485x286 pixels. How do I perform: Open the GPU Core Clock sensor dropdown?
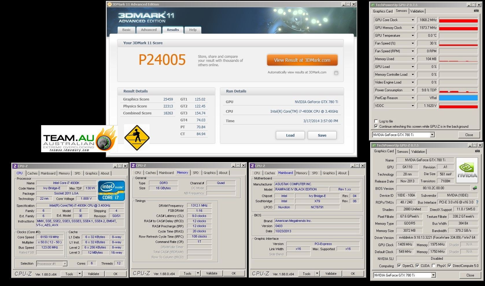[413, 20]
